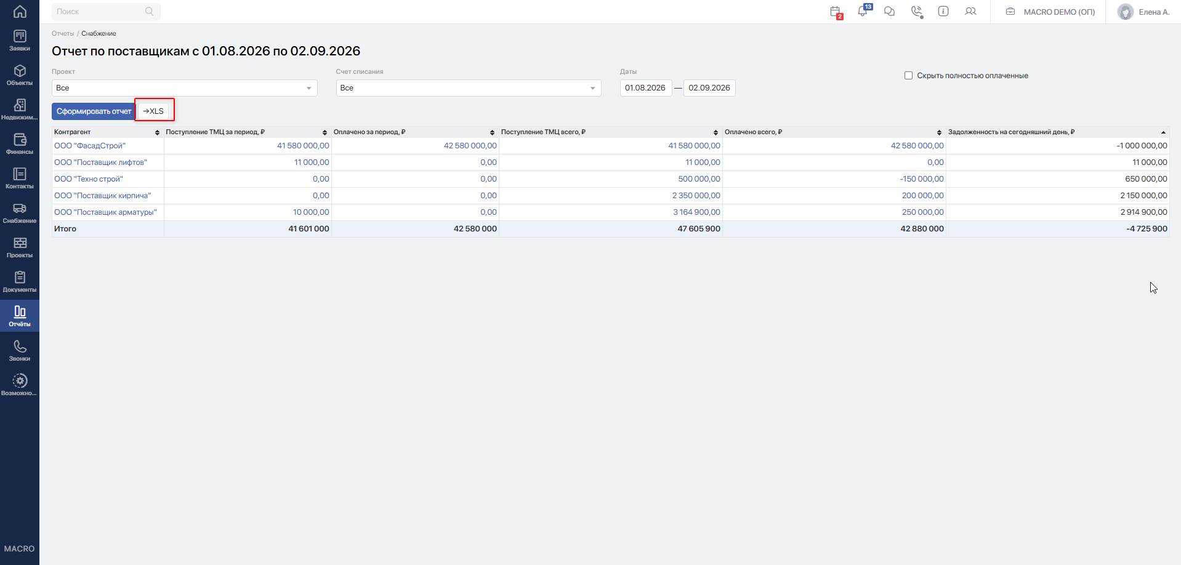Open the users icon in header
The width and height of the screenshot is (1181, 565).
point(970,11)
